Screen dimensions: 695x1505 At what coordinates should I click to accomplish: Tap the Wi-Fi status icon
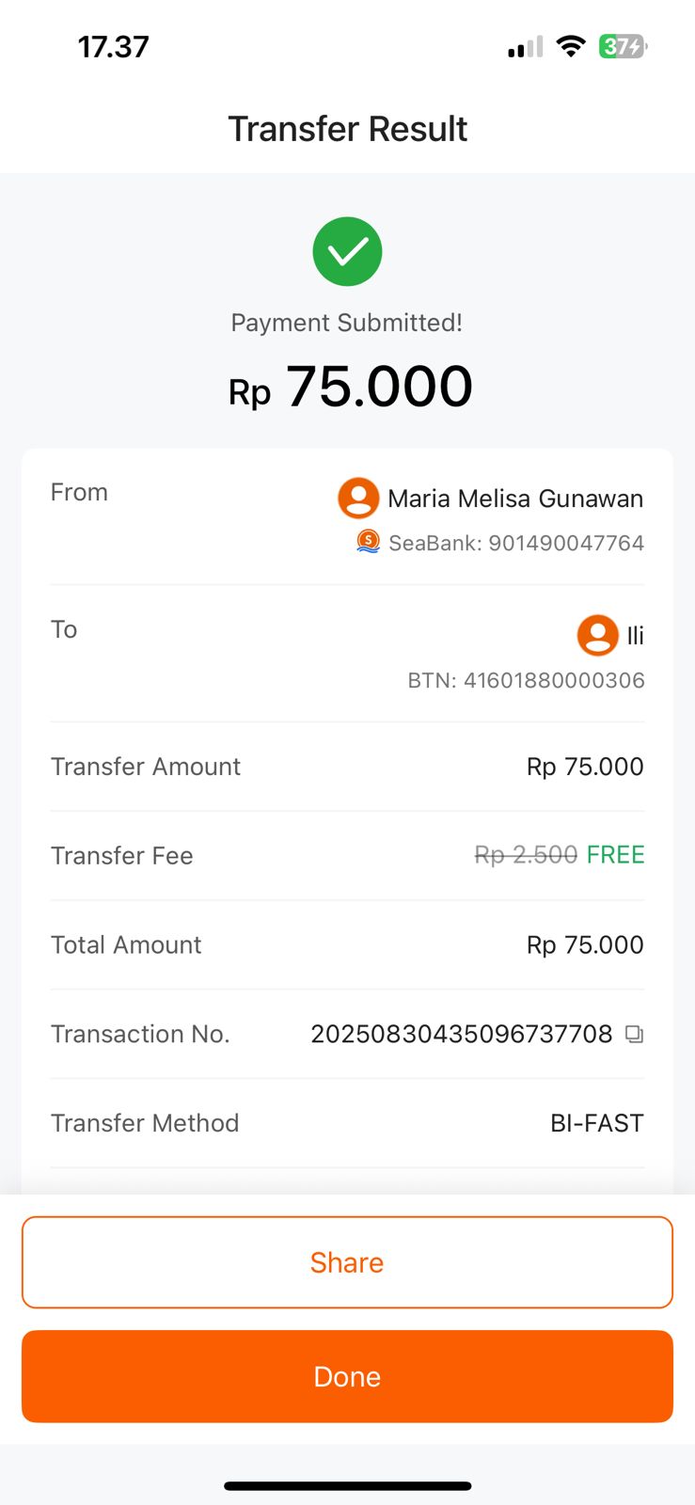570,46
